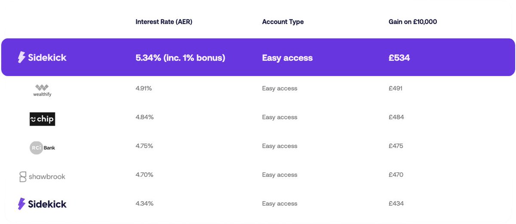Select the Interest Rate (AER) column header
The width and height of the screenshot is (516, 224).
click(x=164, y=22)
